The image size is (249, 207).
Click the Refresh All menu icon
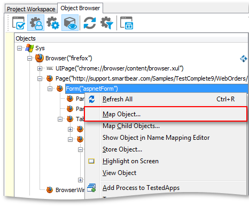point(92,99)
